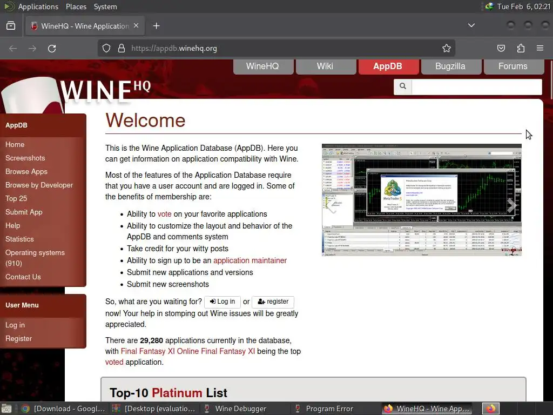Close the WineHQ tab
This screenshot has width=553, height=415.
136,26
